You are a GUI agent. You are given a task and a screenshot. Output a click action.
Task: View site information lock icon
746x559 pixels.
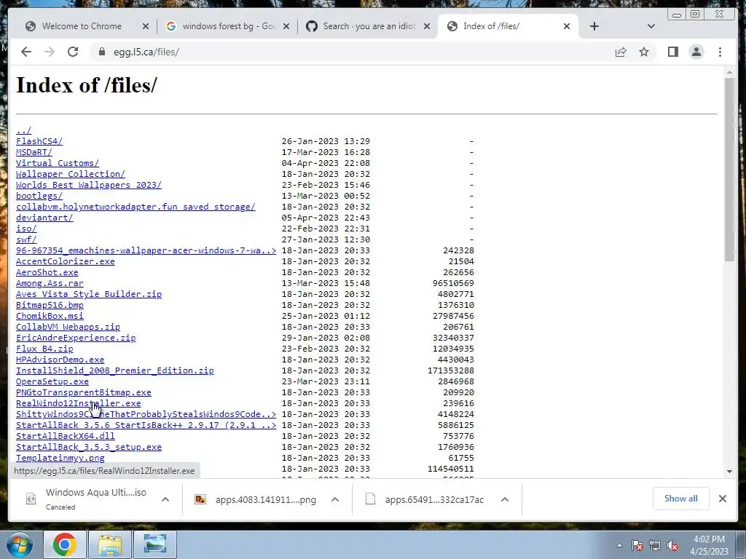(x=102, y=52)
